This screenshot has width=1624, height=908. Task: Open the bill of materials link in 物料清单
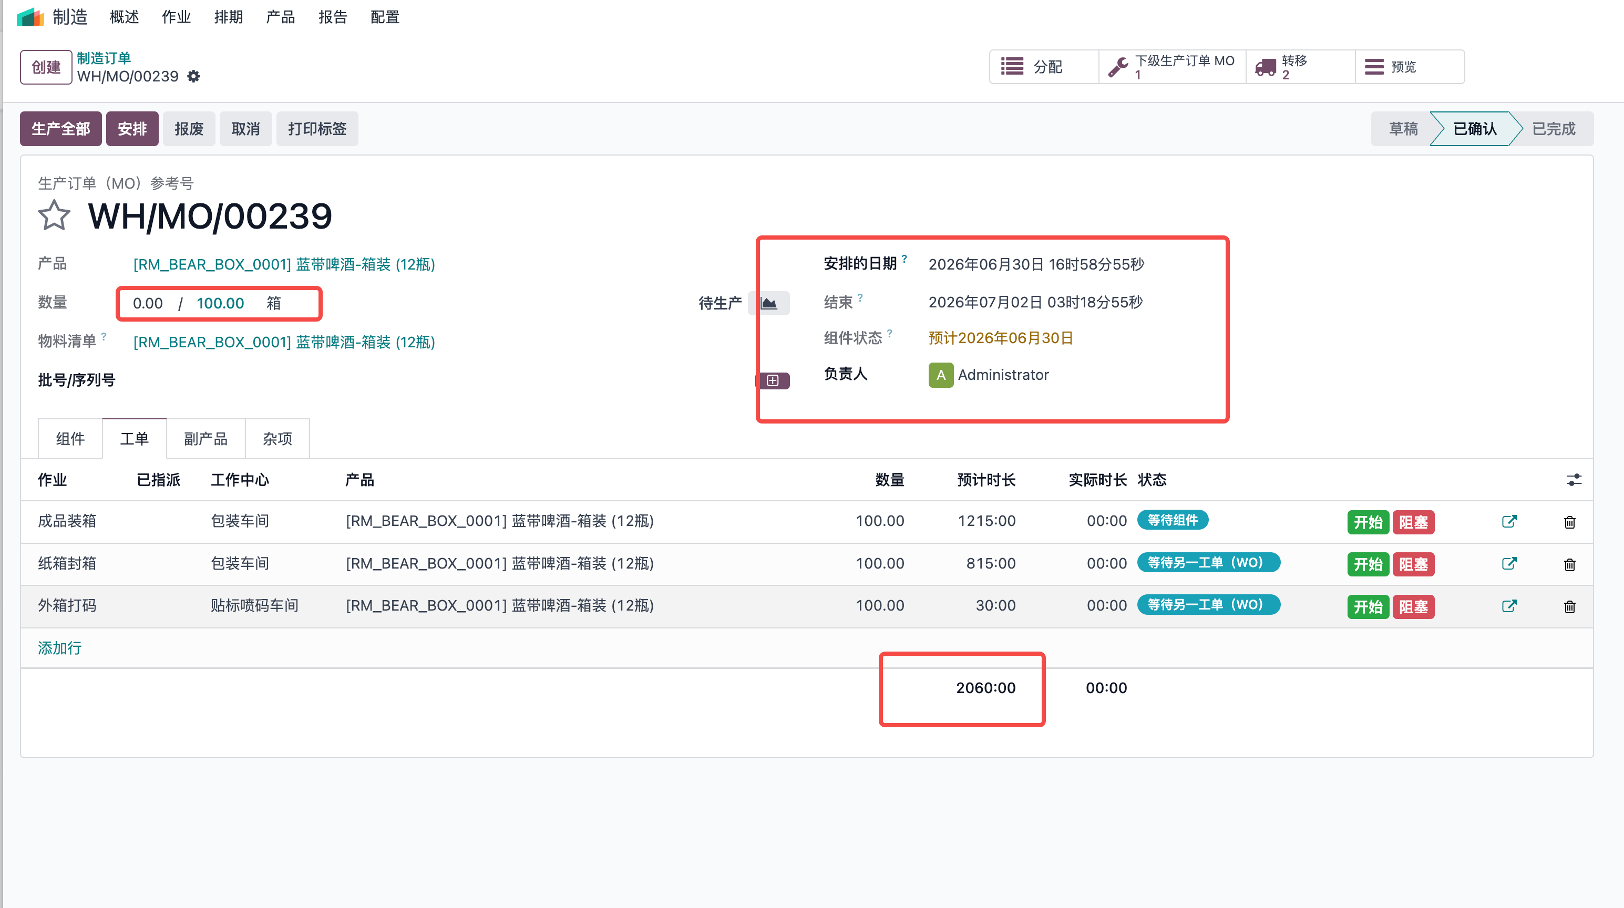tap(284, 342)
